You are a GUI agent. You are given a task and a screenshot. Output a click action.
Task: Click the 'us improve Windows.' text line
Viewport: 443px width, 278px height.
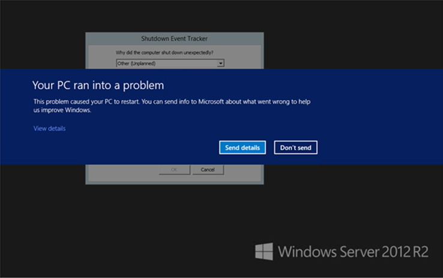pyautogui.click(x=62, y=110)
